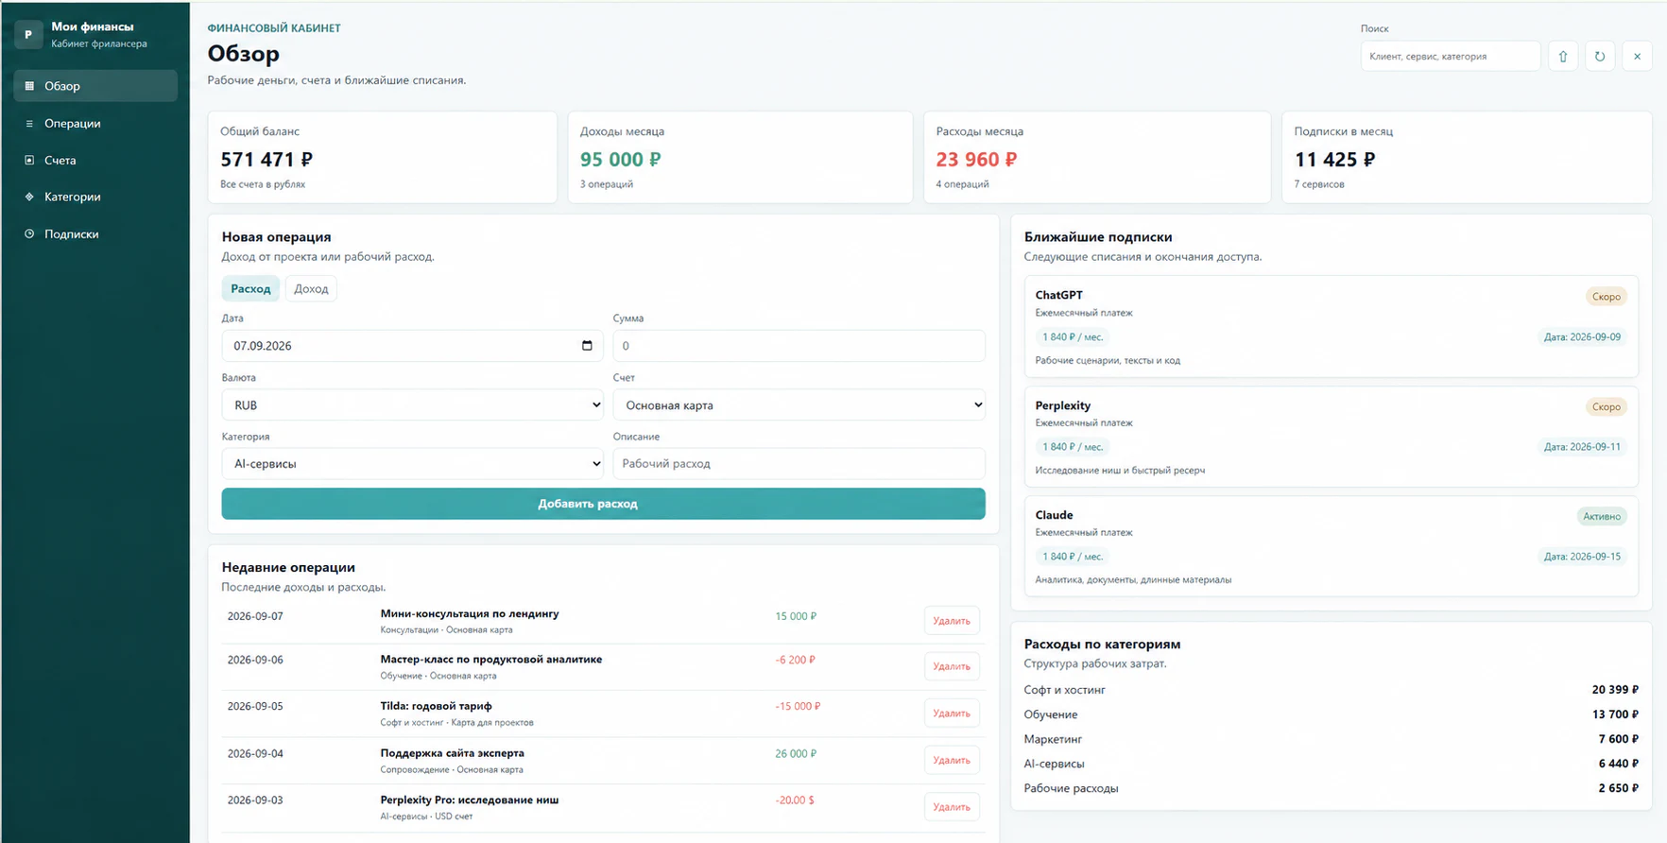Delete the 'Поддержка сайта эксперта' operation
The width and height of the screenshot is (1667, 843).
[952, 760]
